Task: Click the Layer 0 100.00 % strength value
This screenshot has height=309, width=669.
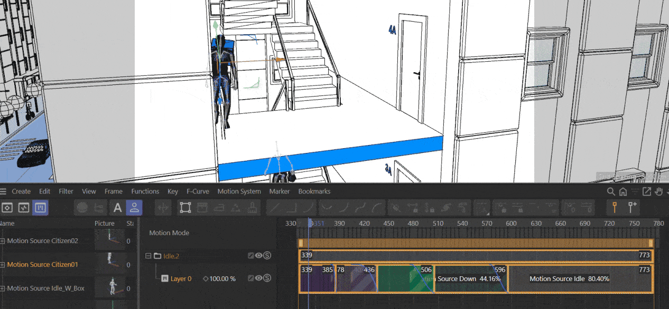Action: (222, 278)
